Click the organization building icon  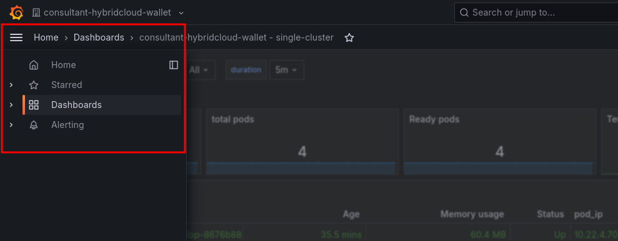click(x=36, y=12)
